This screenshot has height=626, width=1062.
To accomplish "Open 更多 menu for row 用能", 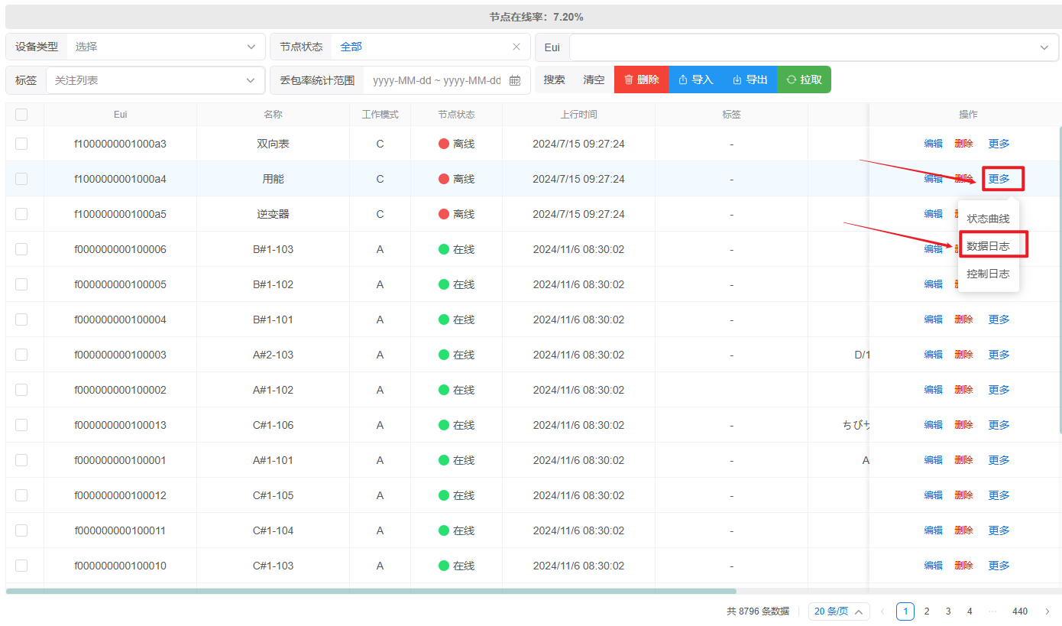I will tap(999, 179).
